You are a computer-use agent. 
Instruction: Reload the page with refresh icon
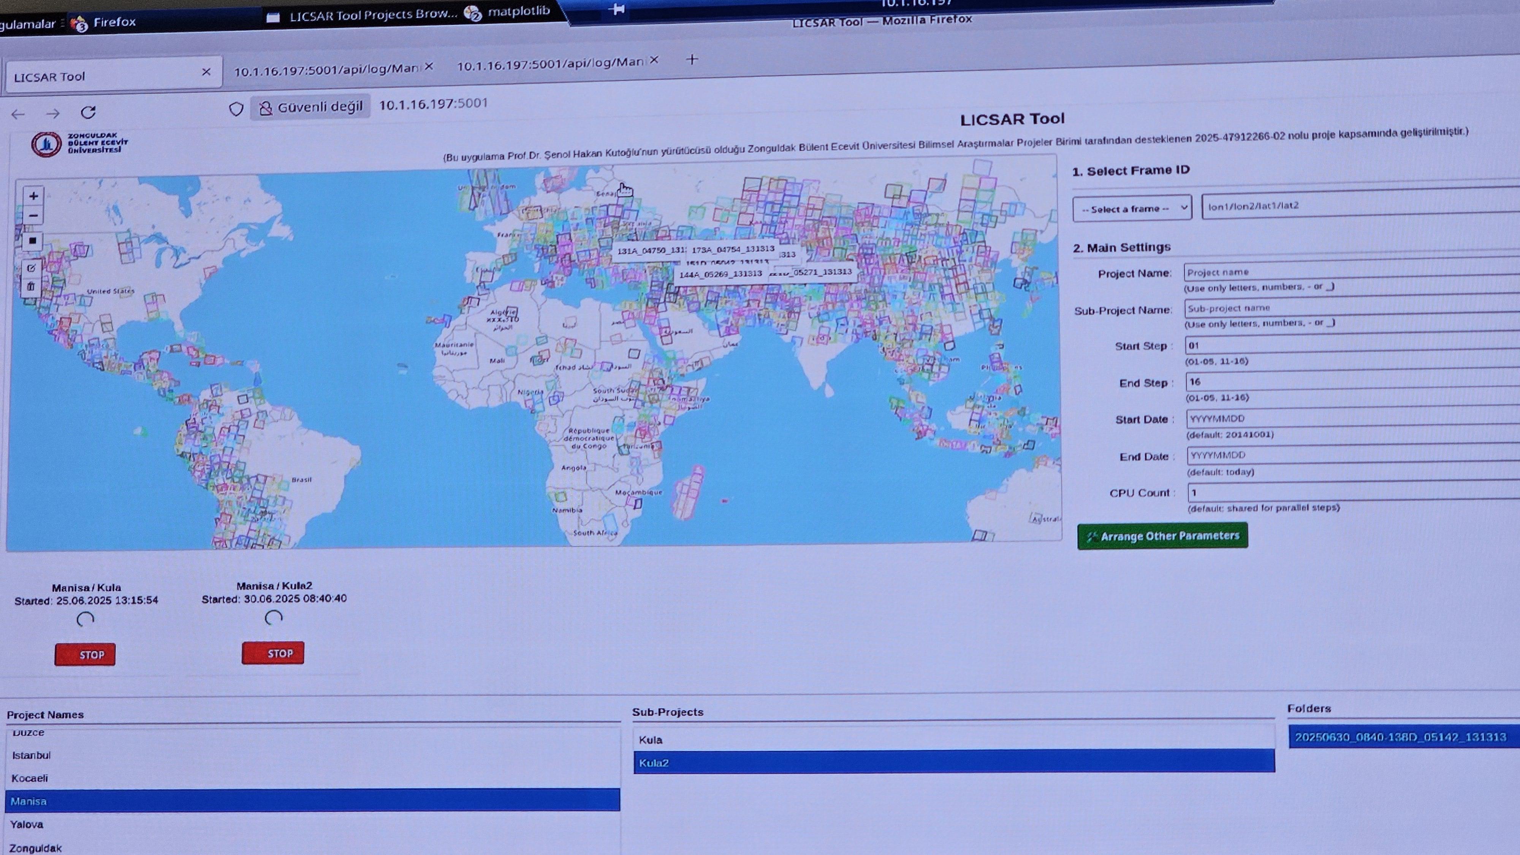(x=89, y=112)
